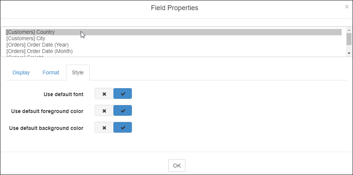
Task: Select [Customers] Country field
Action: click(31, 32)
